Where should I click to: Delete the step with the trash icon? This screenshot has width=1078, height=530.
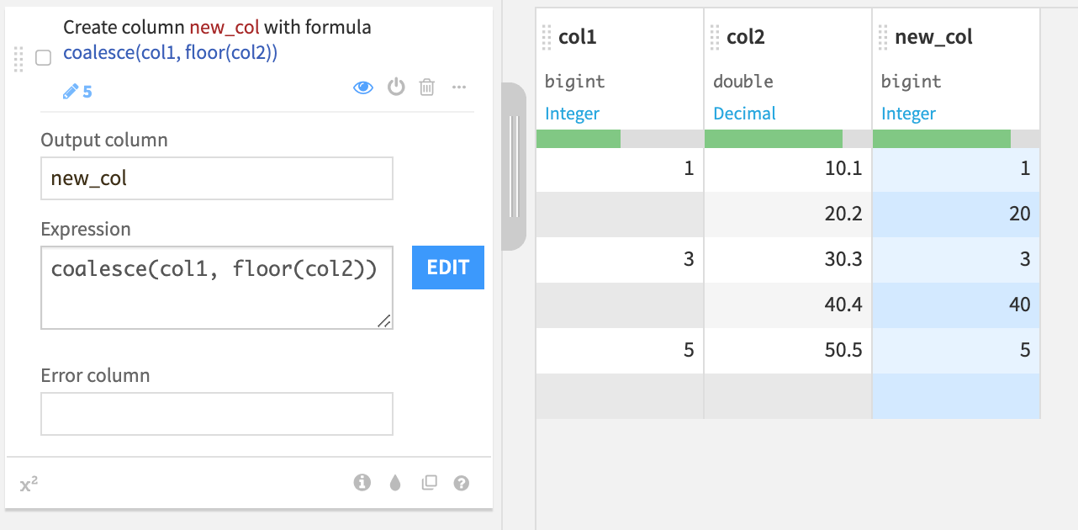coord(427,87)
